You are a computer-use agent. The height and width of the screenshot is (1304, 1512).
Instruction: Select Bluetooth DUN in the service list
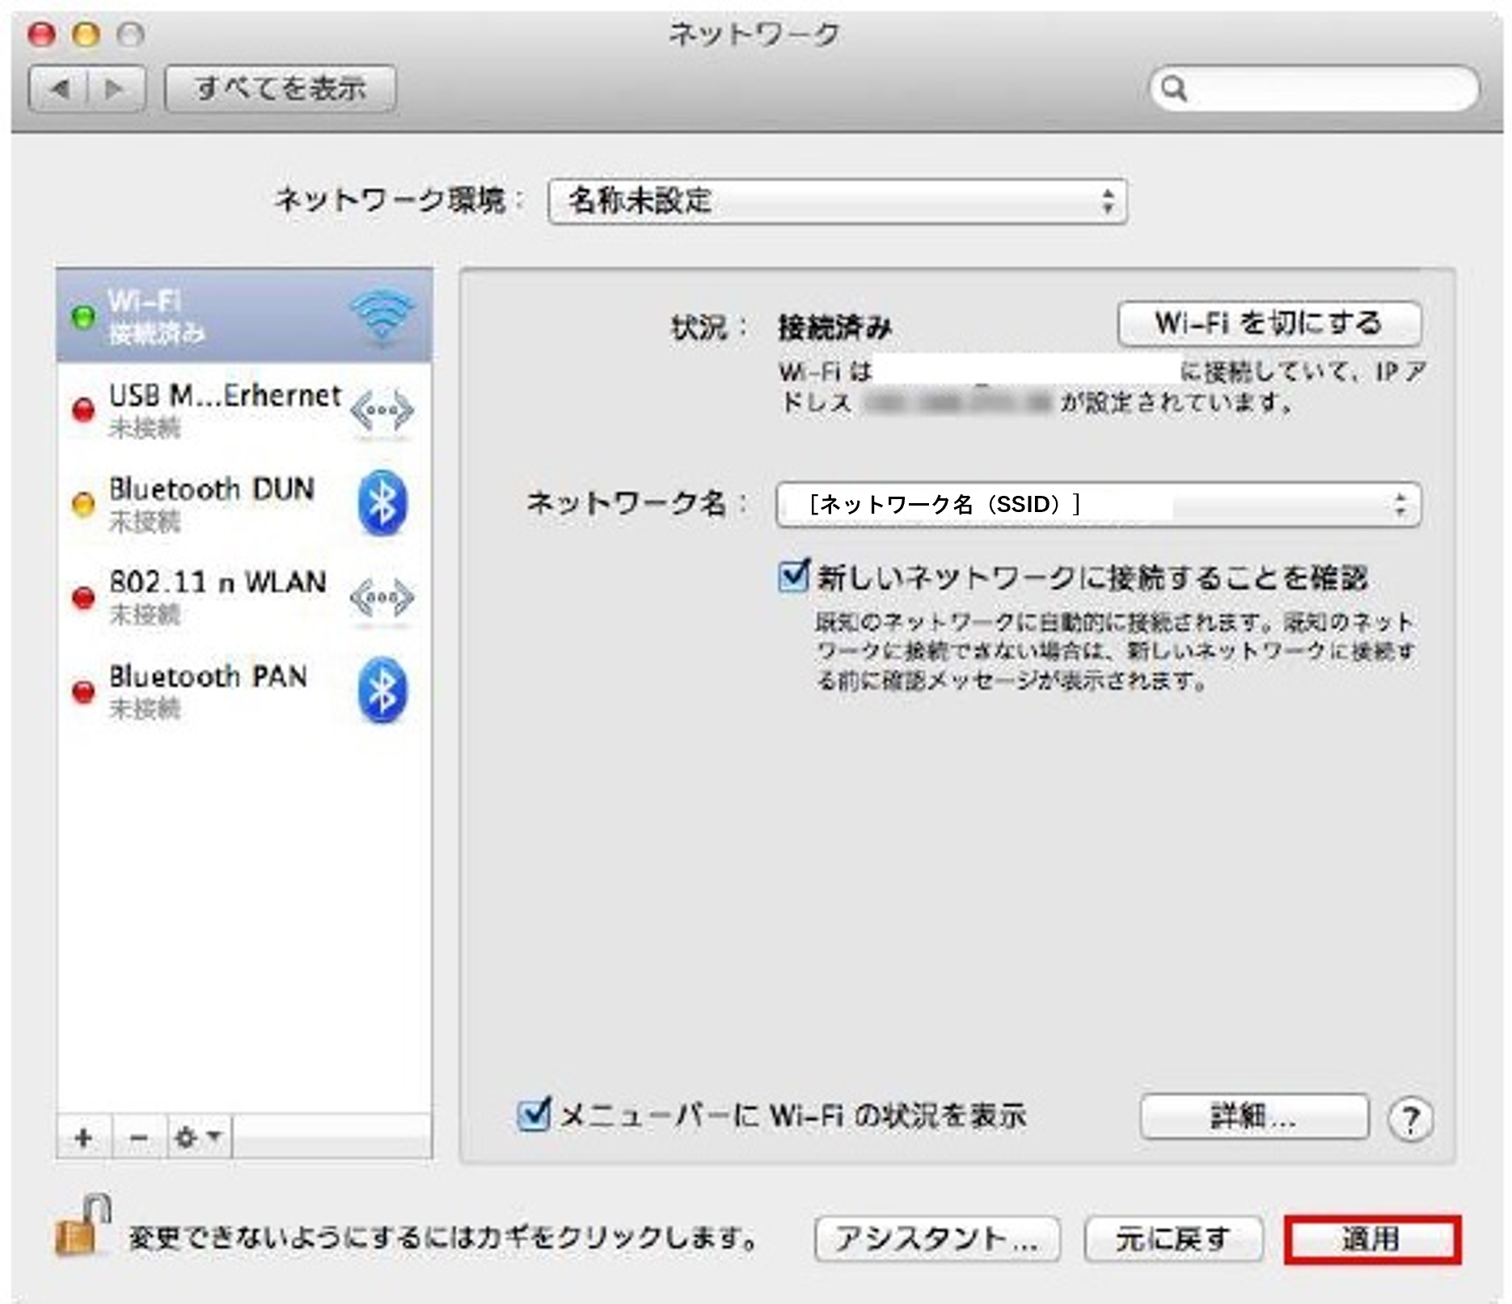tap(244, 503)
